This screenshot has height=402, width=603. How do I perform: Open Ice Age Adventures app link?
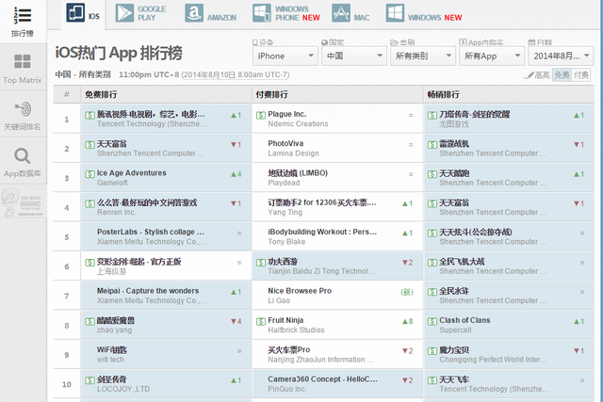coord(132,173)
